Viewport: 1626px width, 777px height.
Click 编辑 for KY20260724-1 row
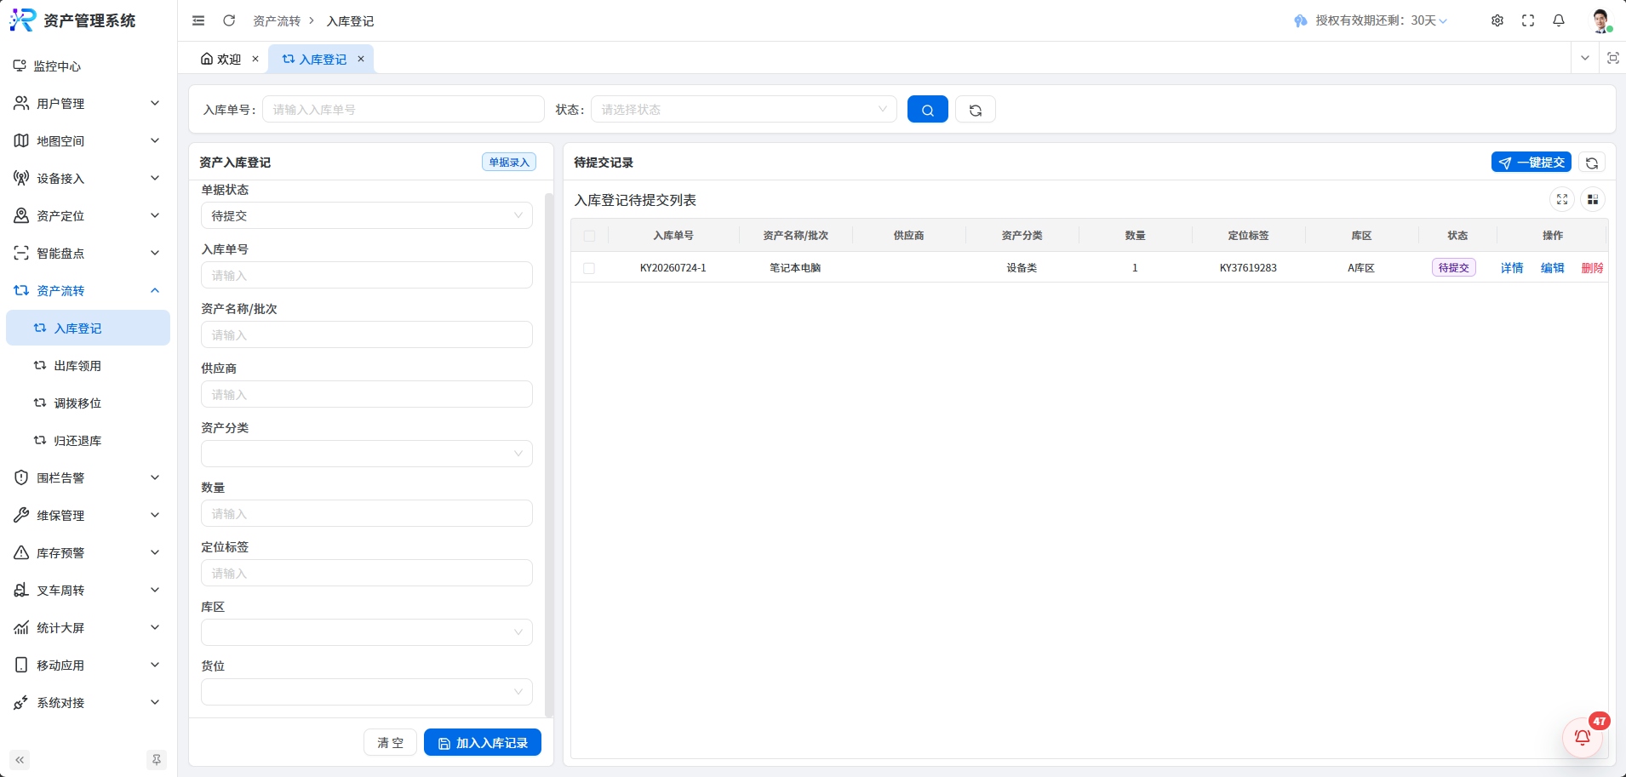(x=1553, y=268)
